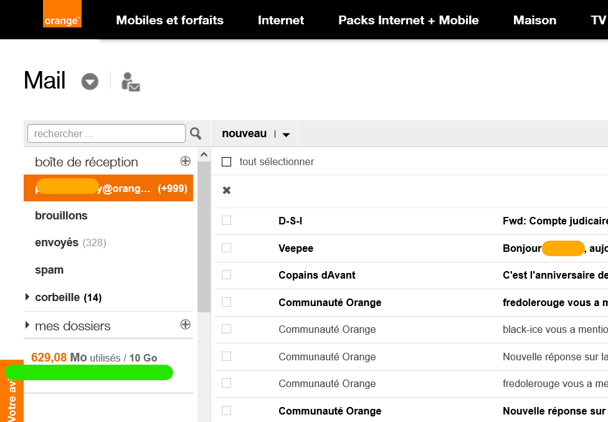Viewport: 608px width, 422px height.
Task: Open the Maison menu
Action: pyautogui.click(x=534, y=20)
